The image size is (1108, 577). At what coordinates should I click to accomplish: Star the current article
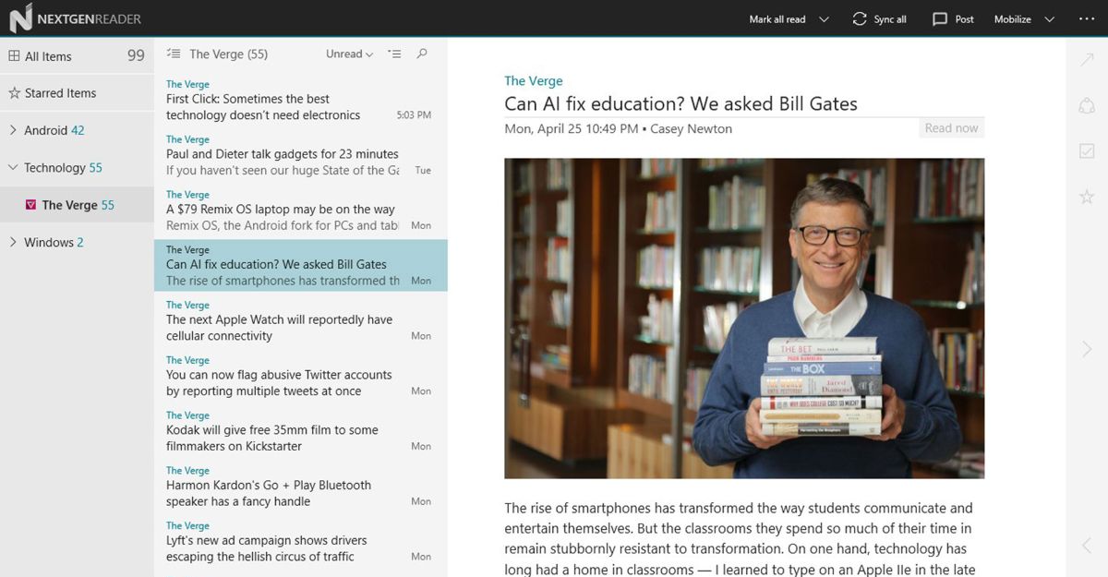coord(1087,197)
